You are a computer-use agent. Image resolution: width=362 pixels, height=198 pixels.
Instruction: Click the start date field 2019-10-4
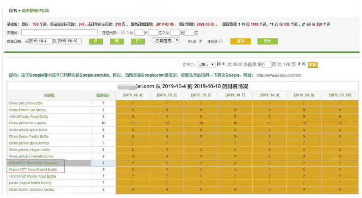click(x=41, y=41)
